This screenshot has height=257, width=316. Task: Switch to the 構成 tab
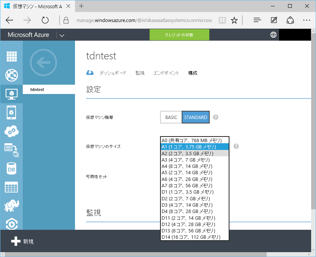click(x=193, y=73)
